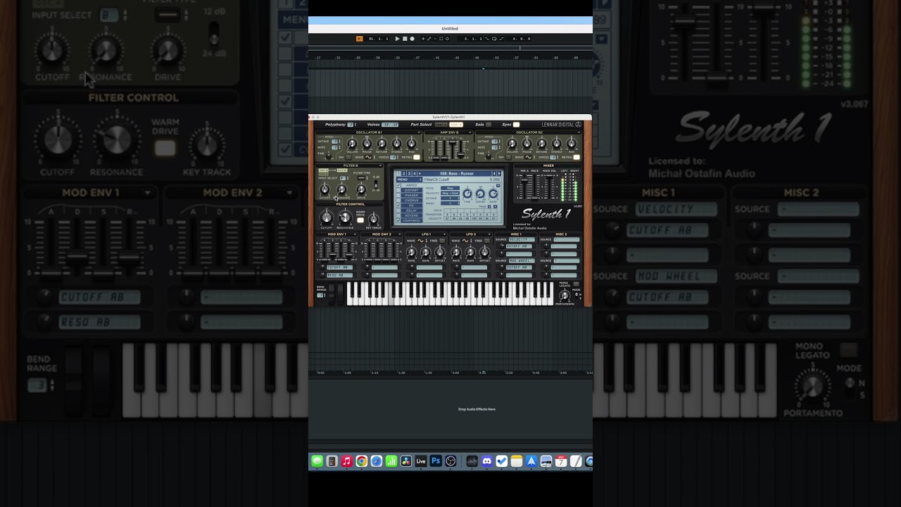The width and height of the screenshot is (901, 507).
Task: Open arpeggiator MODE Step dropdown
Action: point(450,188)
